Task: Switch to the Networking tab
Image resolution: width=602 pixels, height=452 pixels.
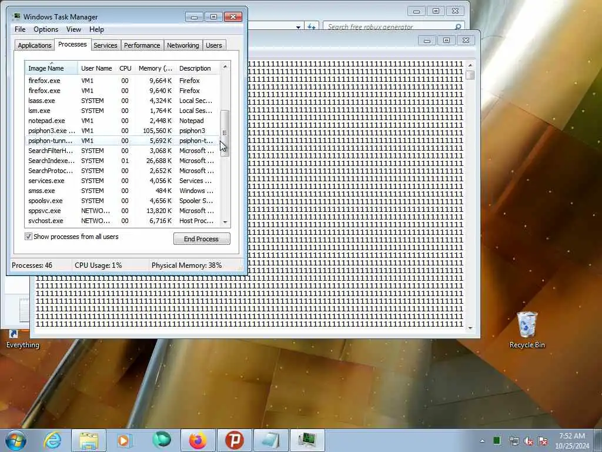Action: tap(183, 45)
